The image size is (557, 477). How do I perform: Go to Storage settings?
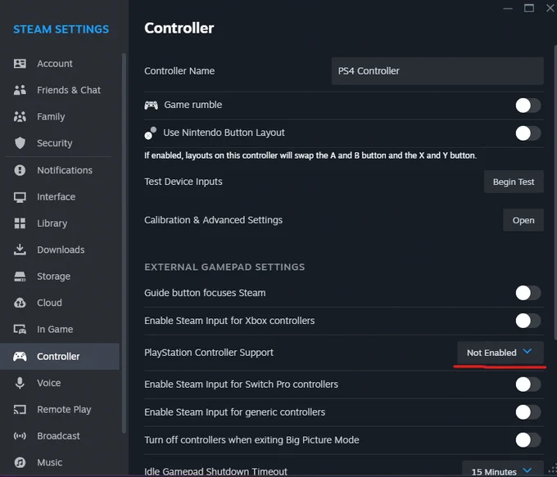click(60, 276)
